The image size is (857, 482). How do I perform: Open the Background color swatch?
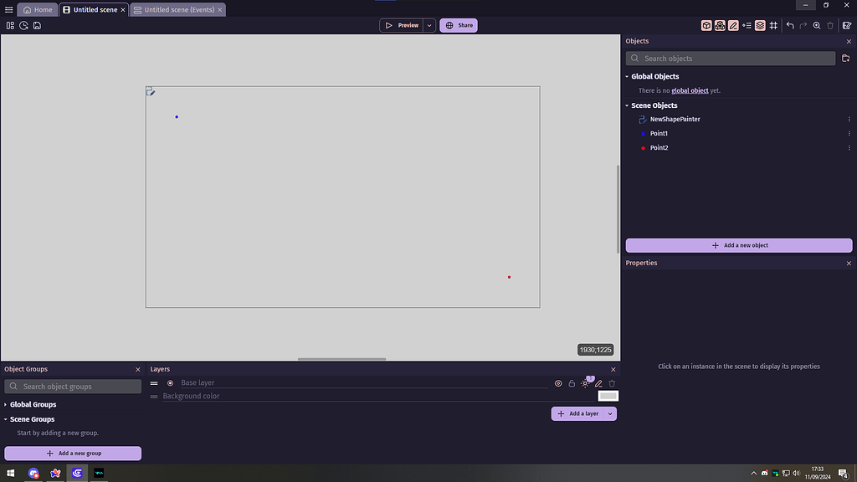[x=608, y=396]
